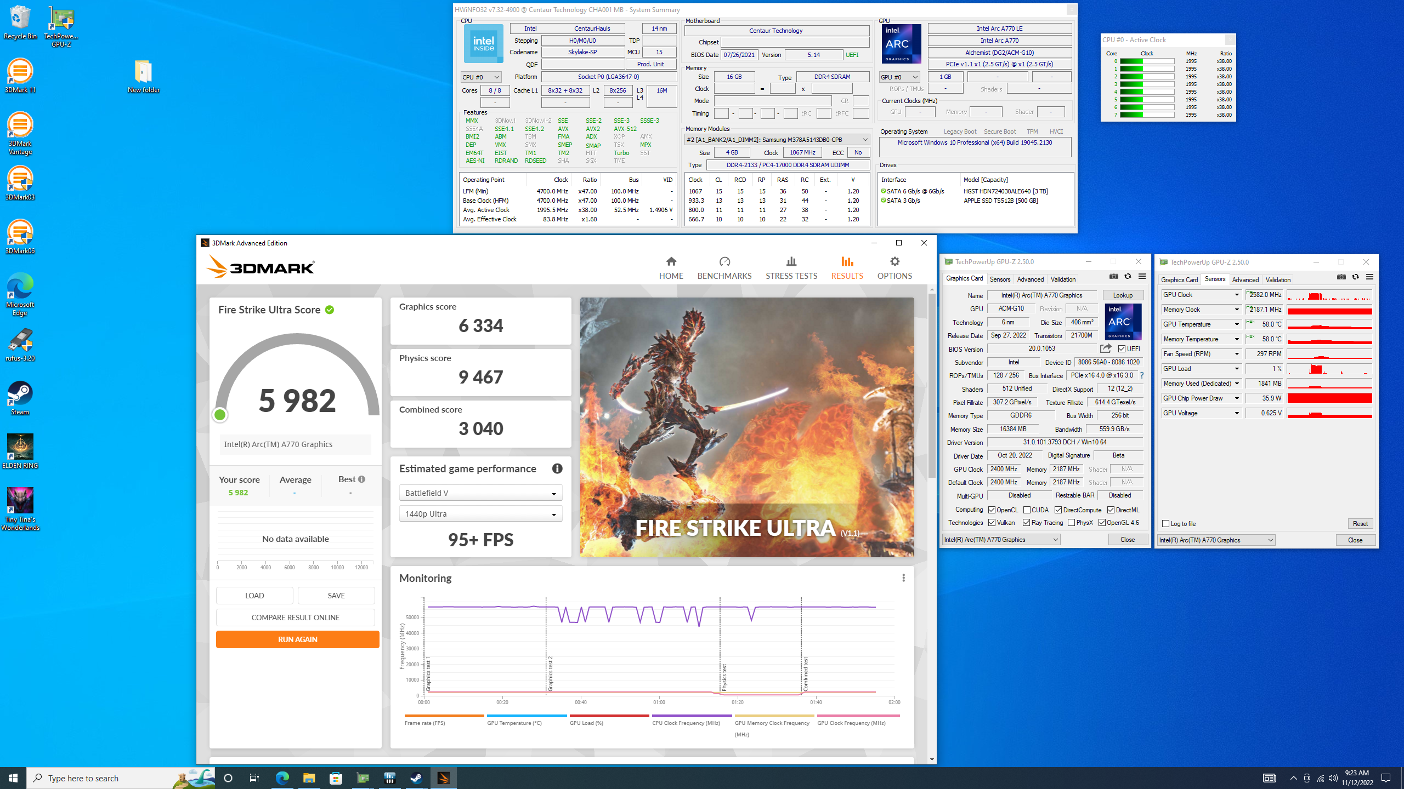The width and height of the screenshot is (1404, 789).
Task: Open the 3DMark HOME page
Action: [x=671, y=268]
